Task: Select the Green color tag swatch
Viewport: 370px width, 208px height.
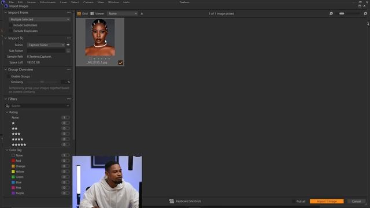Action: click(13, 177)
